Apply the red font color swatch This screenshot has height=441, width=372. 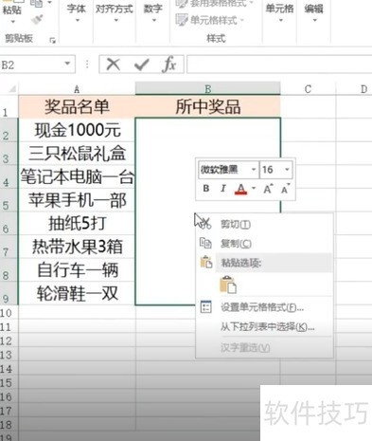240,189
